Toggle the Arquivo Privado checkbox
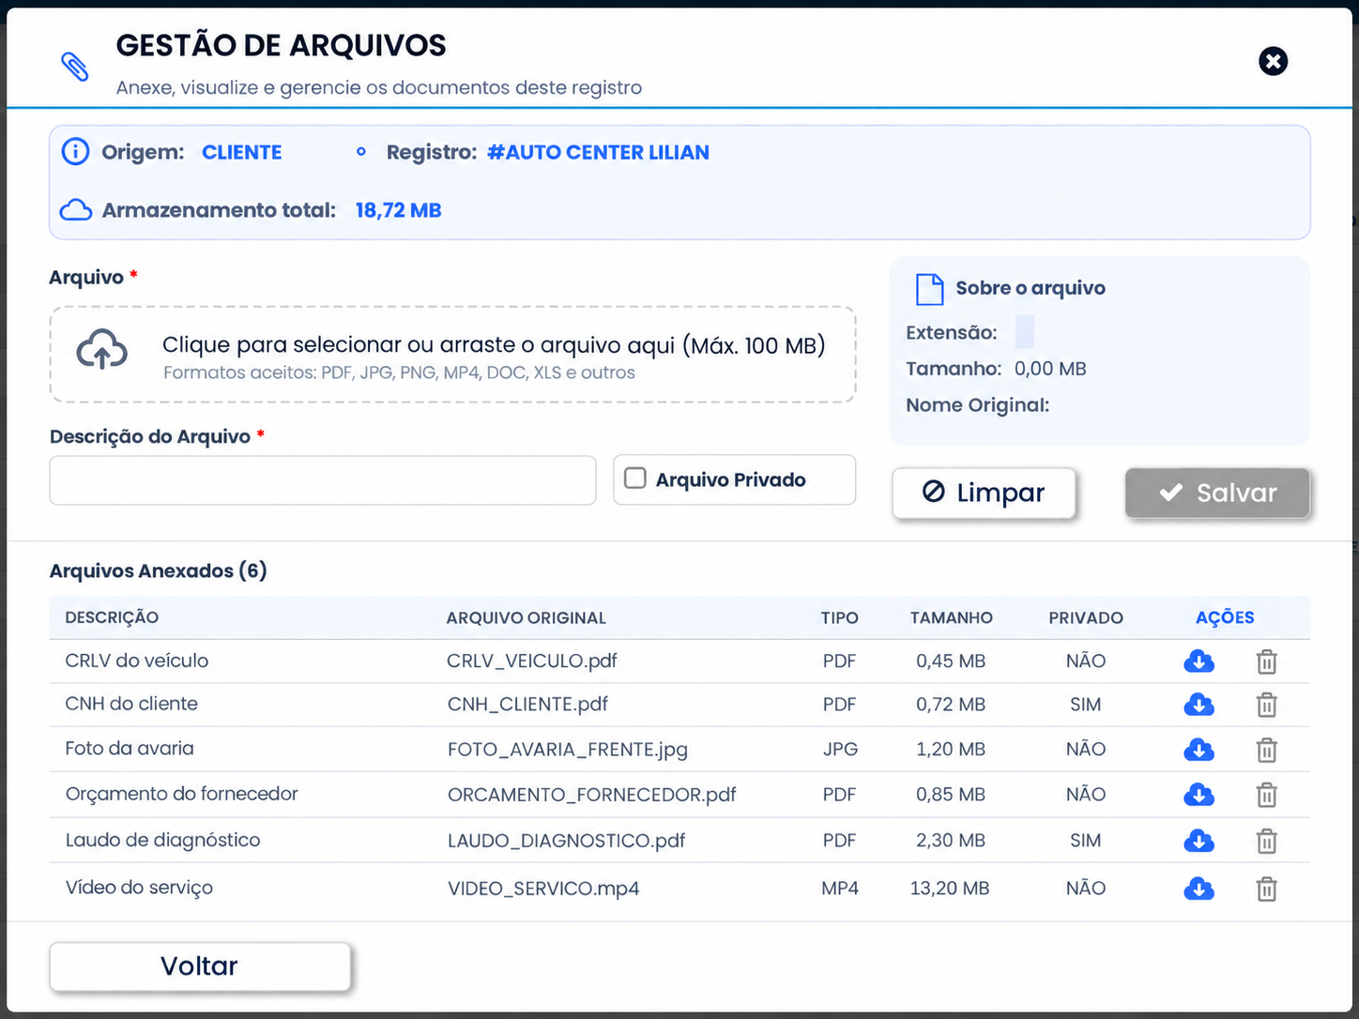The image size is (1359, 1019). 635,479
